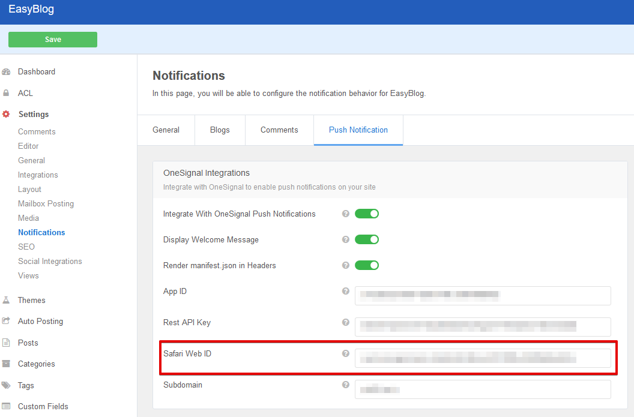Click the red Settings gear icon
This screenshot has height=417, width=634.
pyautogui.click(x=6, y=115)
